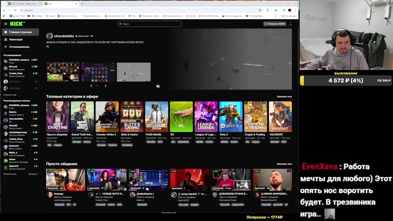Expand followed channels with Показать еще
This screenshot has width=393, height=221.
[x=10, y=95]
